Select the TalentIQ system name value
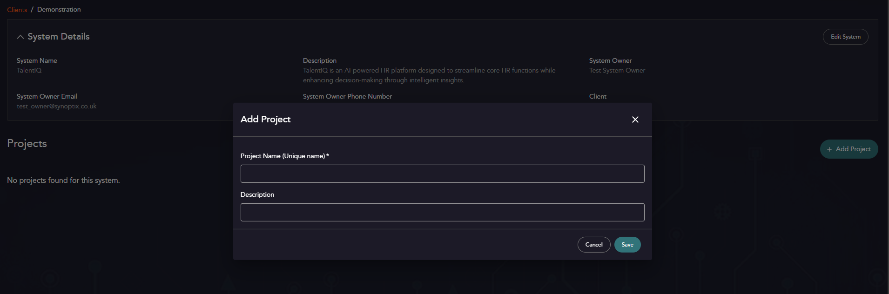 click(x=29, y=70)
